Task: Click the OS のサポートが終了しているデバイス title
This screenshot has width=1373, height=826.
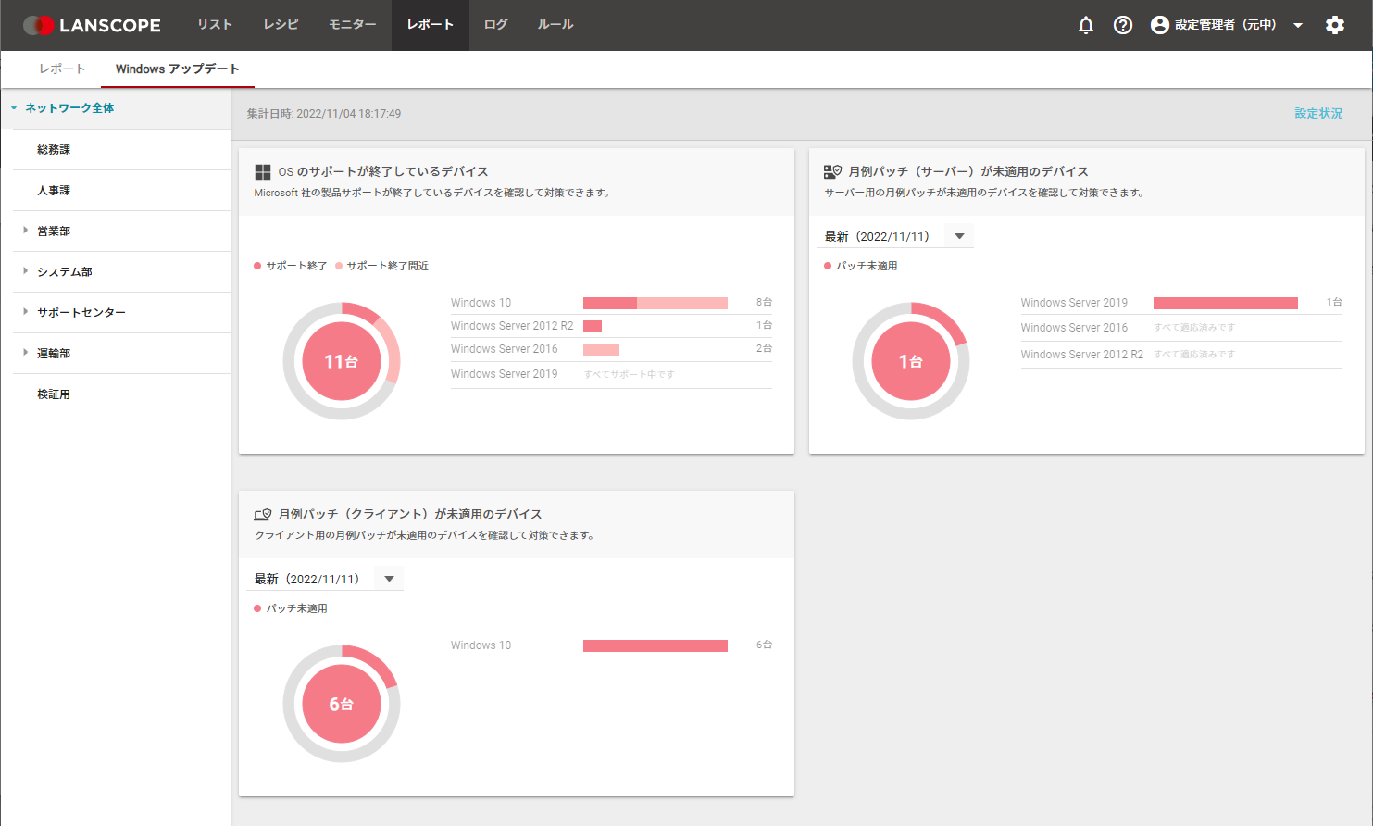Action: coord(383,172)
